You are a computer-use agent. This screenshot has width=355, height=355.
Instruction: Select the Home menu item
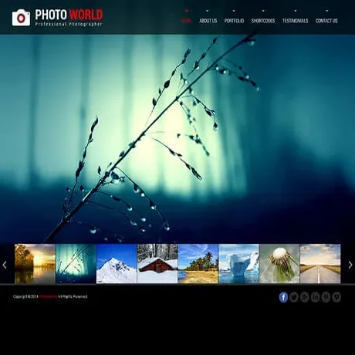point(187,21)
